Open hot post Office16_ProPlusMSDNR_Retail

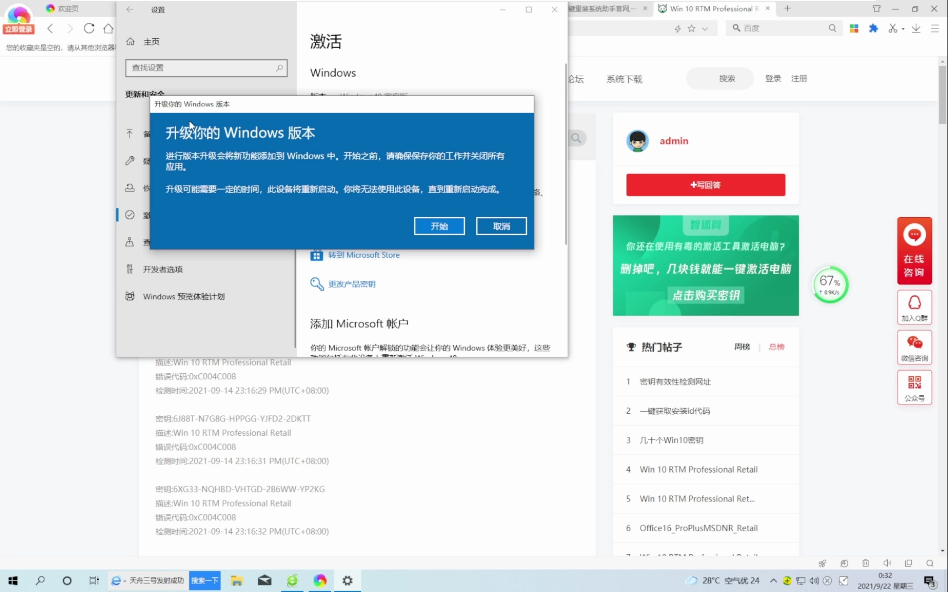coord(698,528)
